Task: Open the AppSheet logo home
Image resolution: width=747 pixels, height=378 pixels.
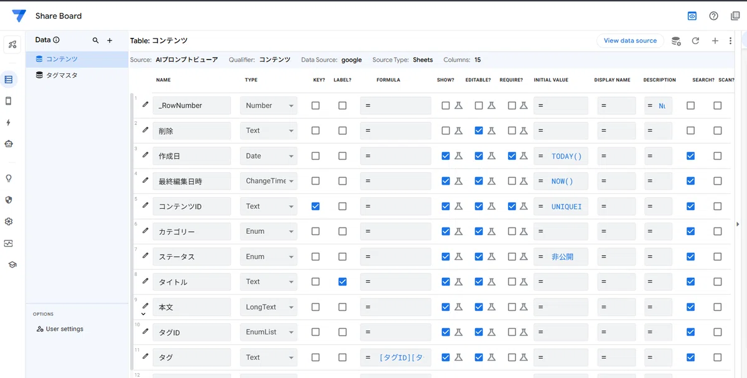Action: (19, 16)
